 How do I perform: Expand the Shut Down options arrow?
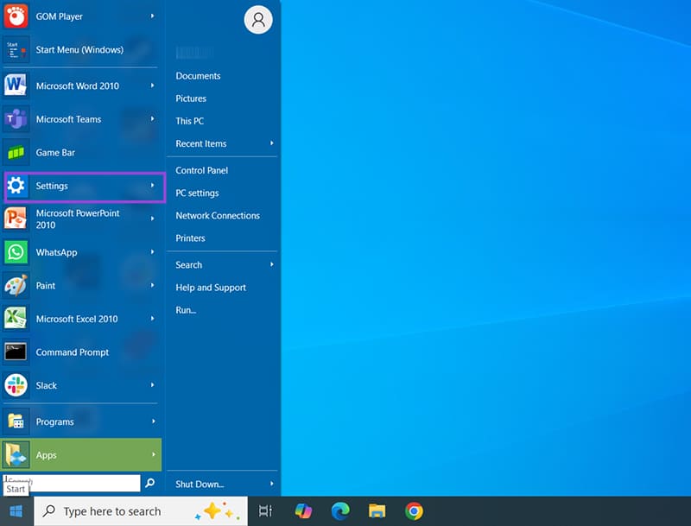click(x=272, y=484)
